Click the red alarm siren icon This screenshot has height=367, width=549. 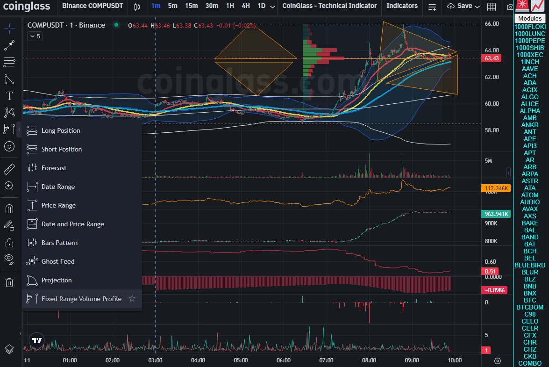(x=522, y=6)
